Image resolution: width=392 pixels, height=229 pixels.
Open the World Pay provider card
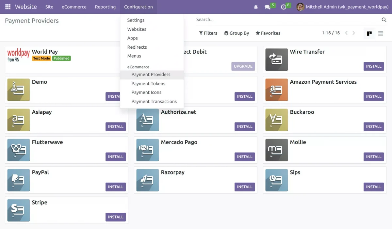pos(66,59)
